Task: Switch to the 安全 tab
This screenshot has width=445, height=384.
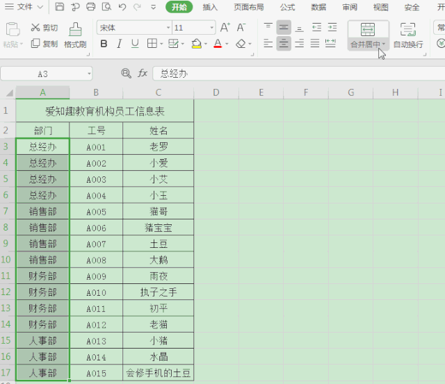Action: [x=412, y=7]
